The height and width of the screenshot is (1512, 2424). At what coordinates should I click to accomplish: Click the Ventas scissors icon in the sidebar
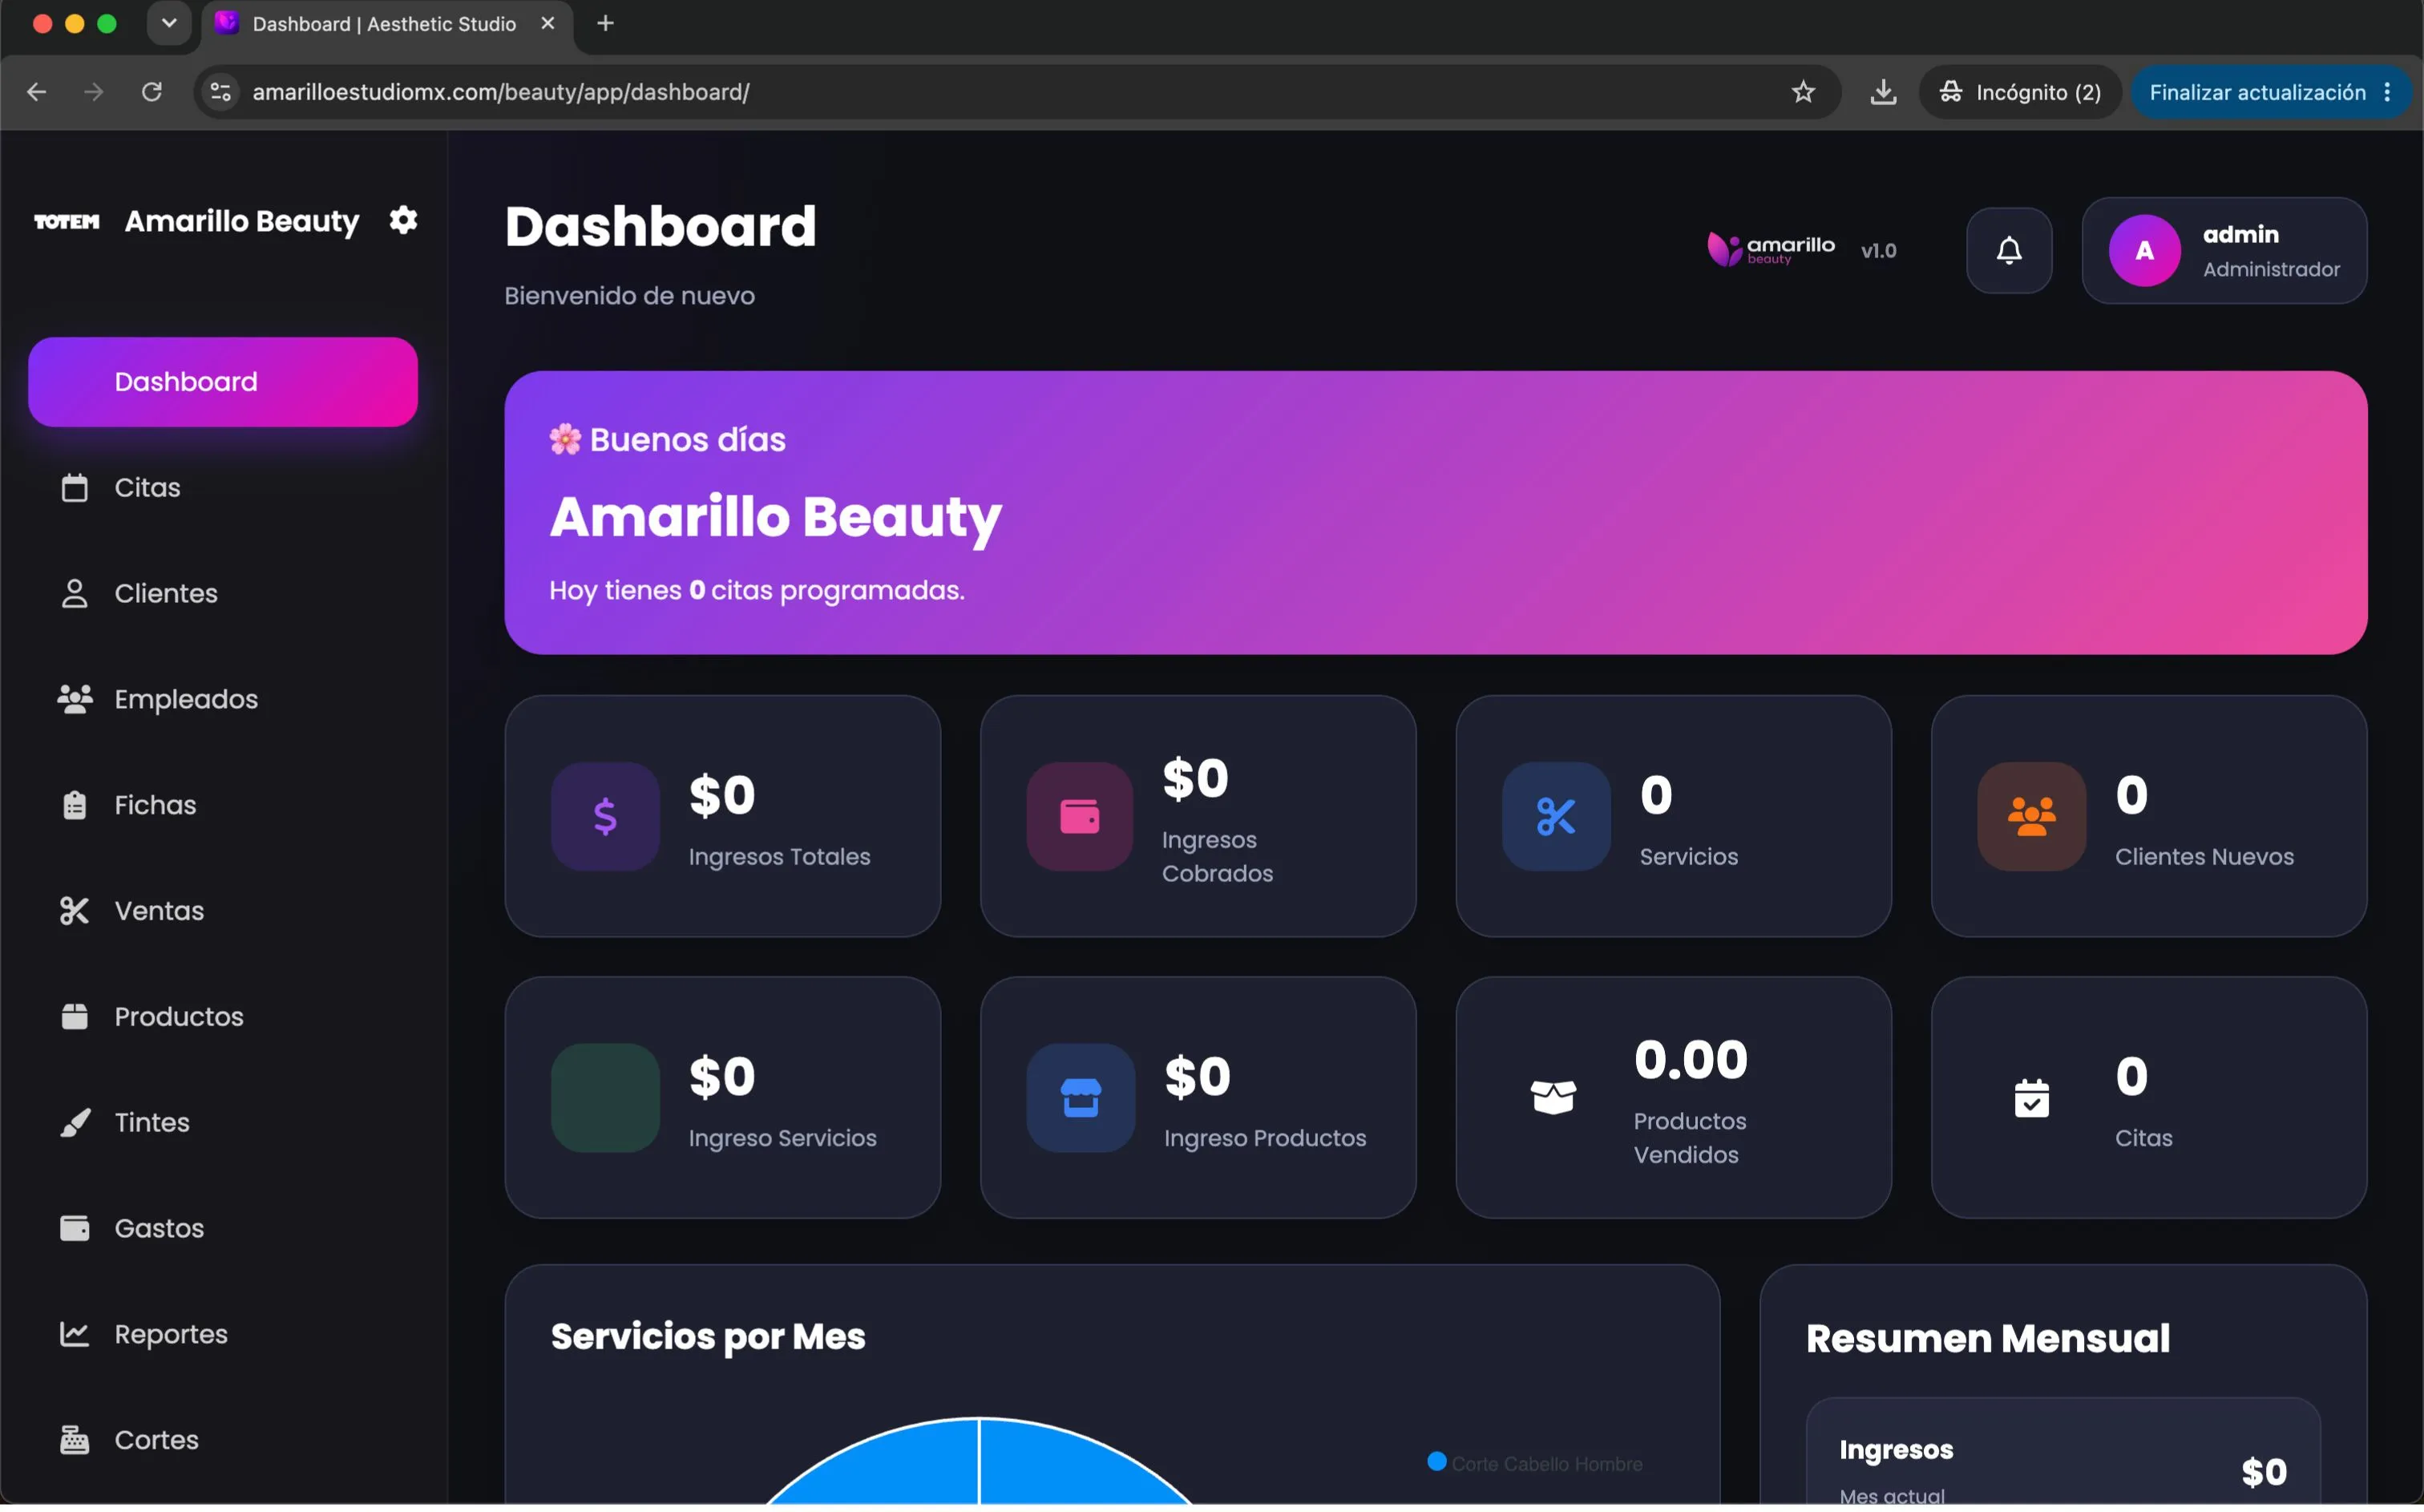[74, 911]
